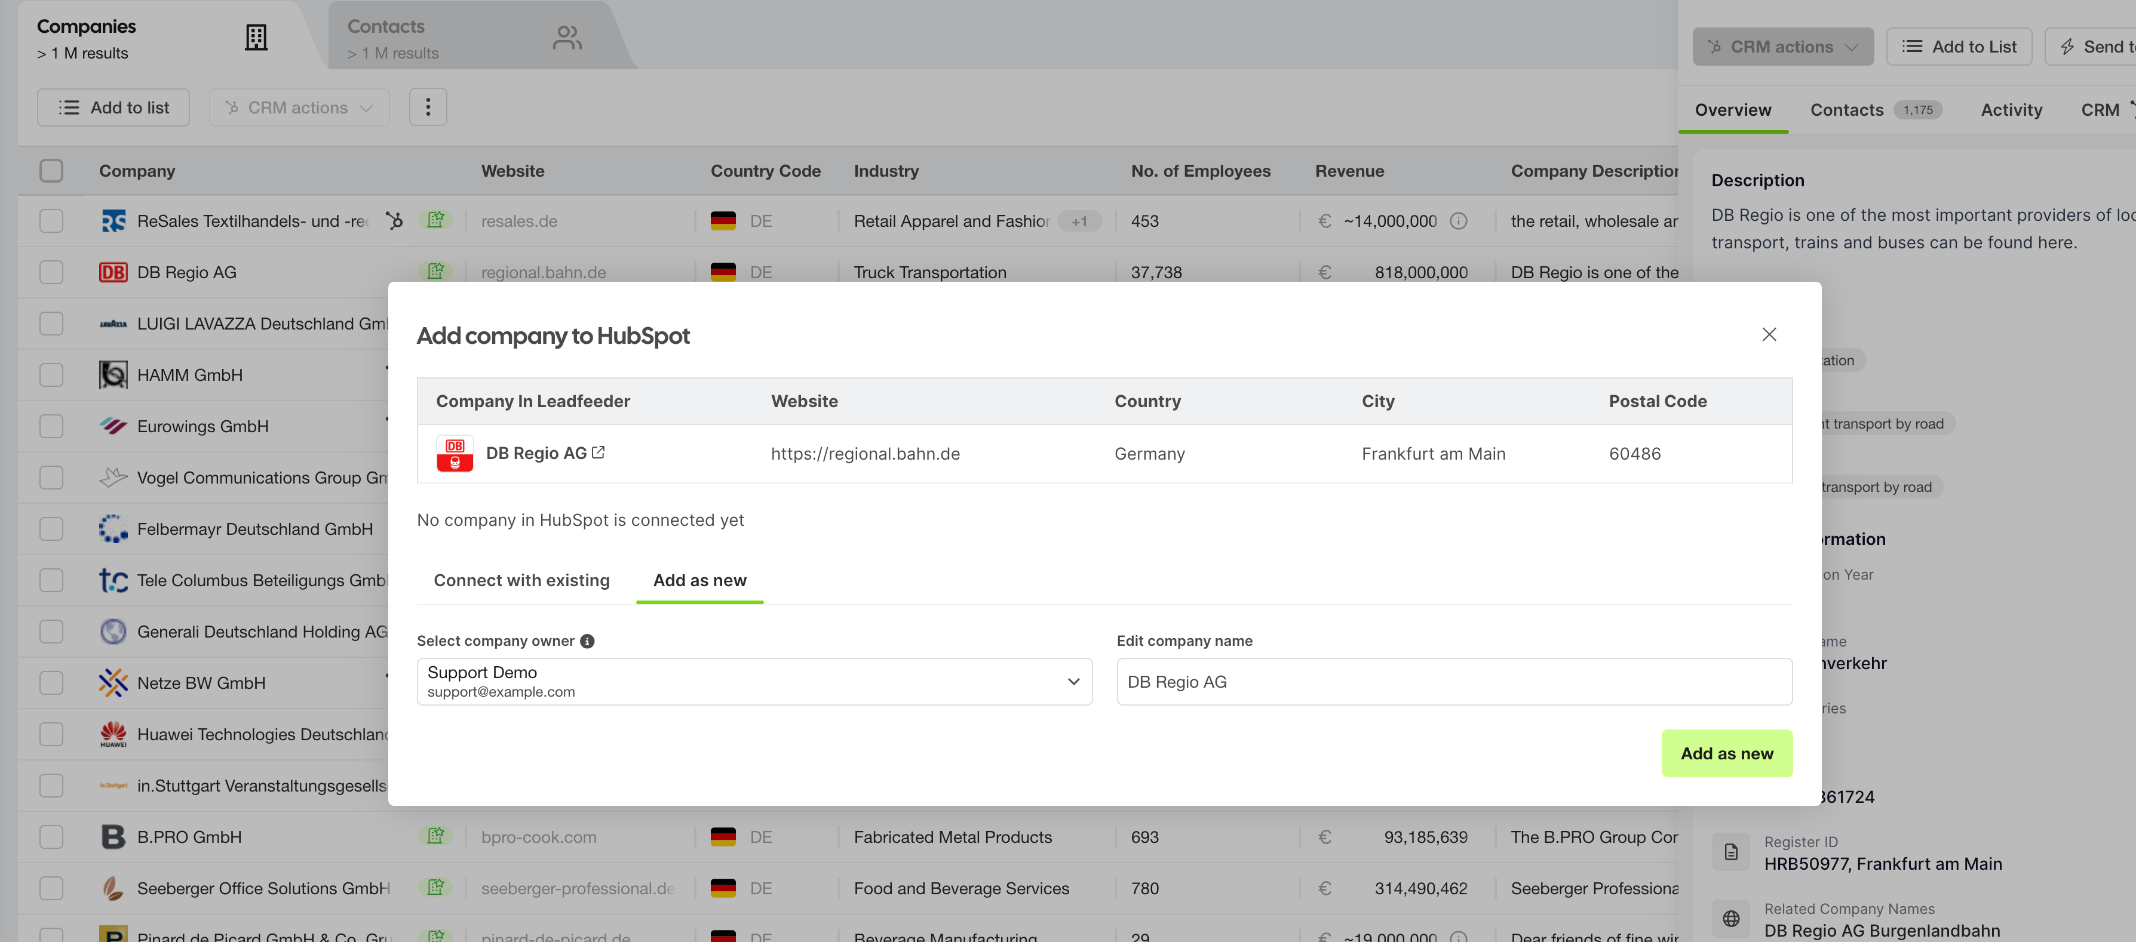The image size is (2136, 942).
Task: Open the Select company owner dropdown
Action: pos(753,681)
